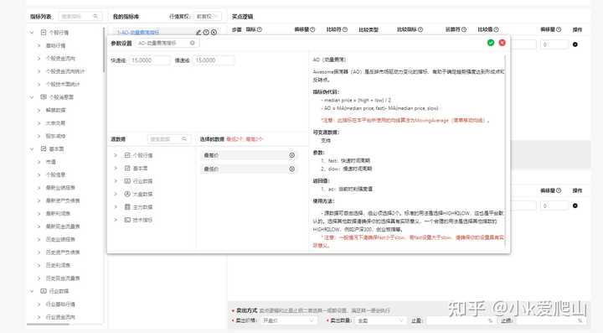The width and height of the screenshot is (603, 333).
Task: Open the help icon beside the 指标 column header
Action: (260, 29)
